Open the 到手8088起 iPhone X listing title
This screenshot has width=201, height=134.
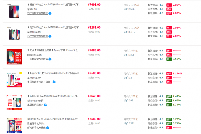[x=53, y=30]
